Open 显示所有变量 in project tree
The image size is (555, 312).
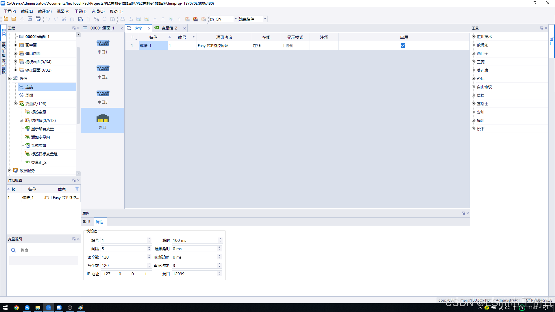(42, 129)
